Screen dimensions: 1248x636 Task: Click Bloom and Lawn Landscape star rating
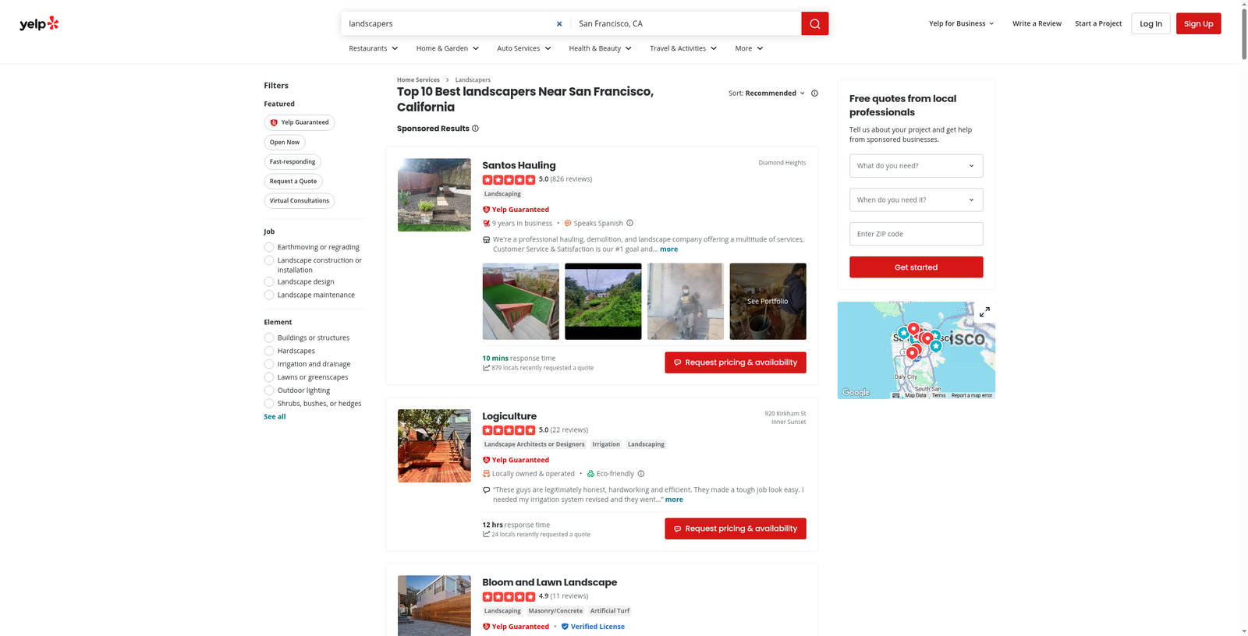[x=509, y=596]
